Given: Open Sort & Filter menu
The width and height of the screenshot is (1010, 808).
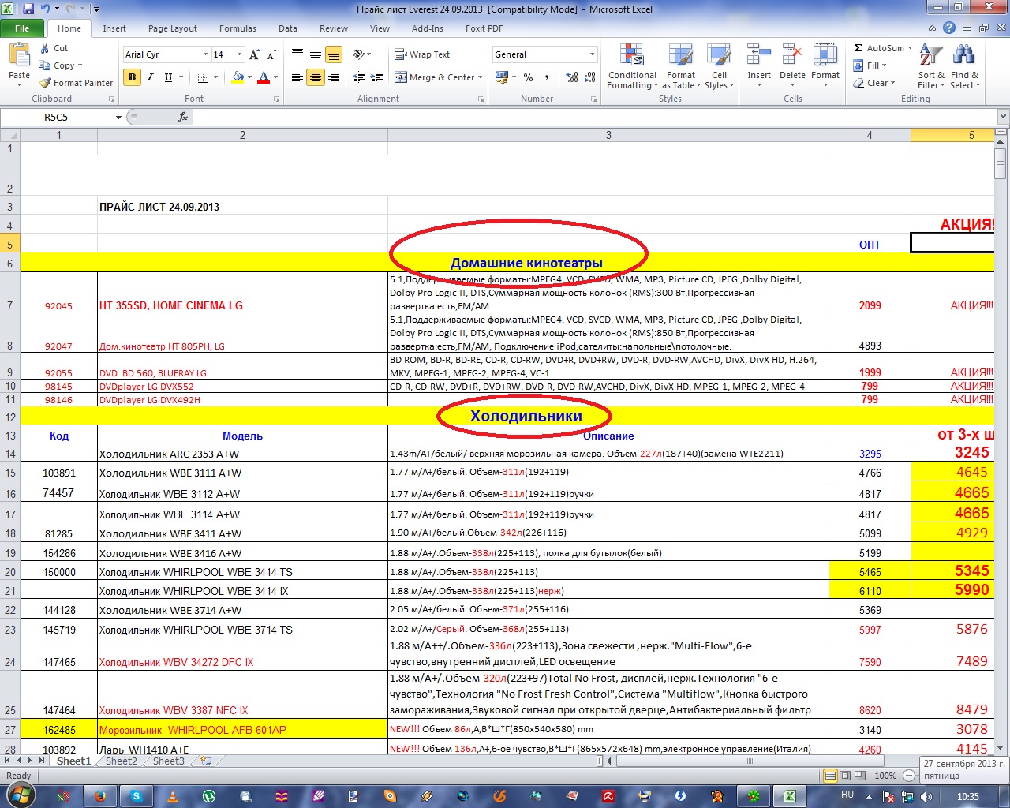Looking at the screenshot, I should [931, 66].
